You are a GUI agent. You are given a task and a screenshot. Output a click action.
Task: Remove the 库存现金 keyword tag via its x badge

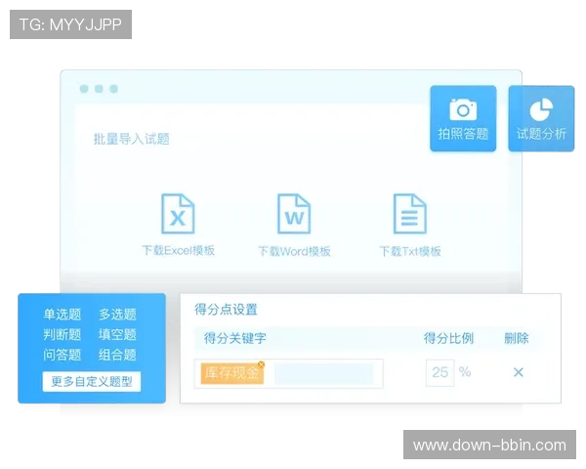[261, 363]
